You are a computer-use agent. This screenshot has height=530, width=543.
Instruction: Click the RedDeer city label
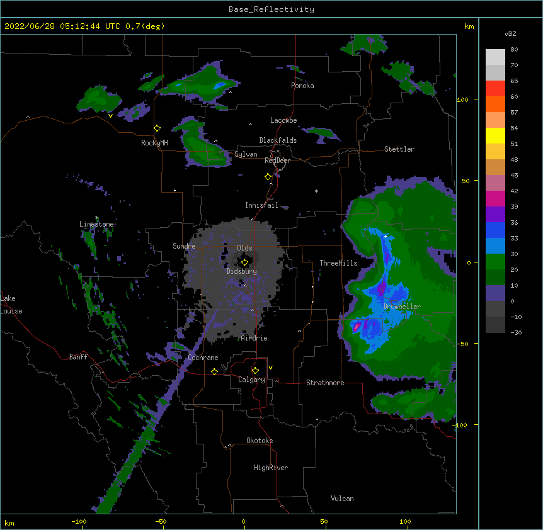click(277, 161)
